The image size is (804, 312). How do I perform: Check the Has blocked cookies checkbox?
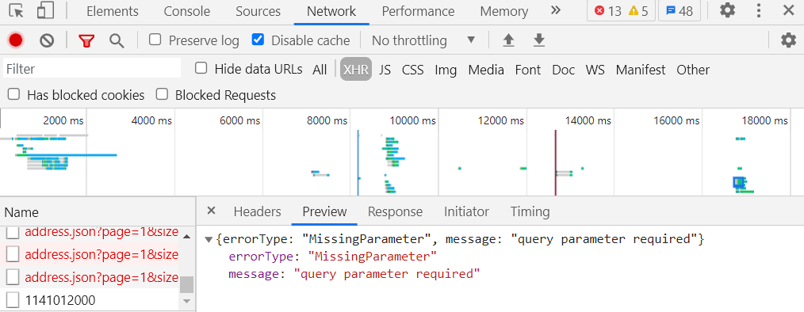13,93
